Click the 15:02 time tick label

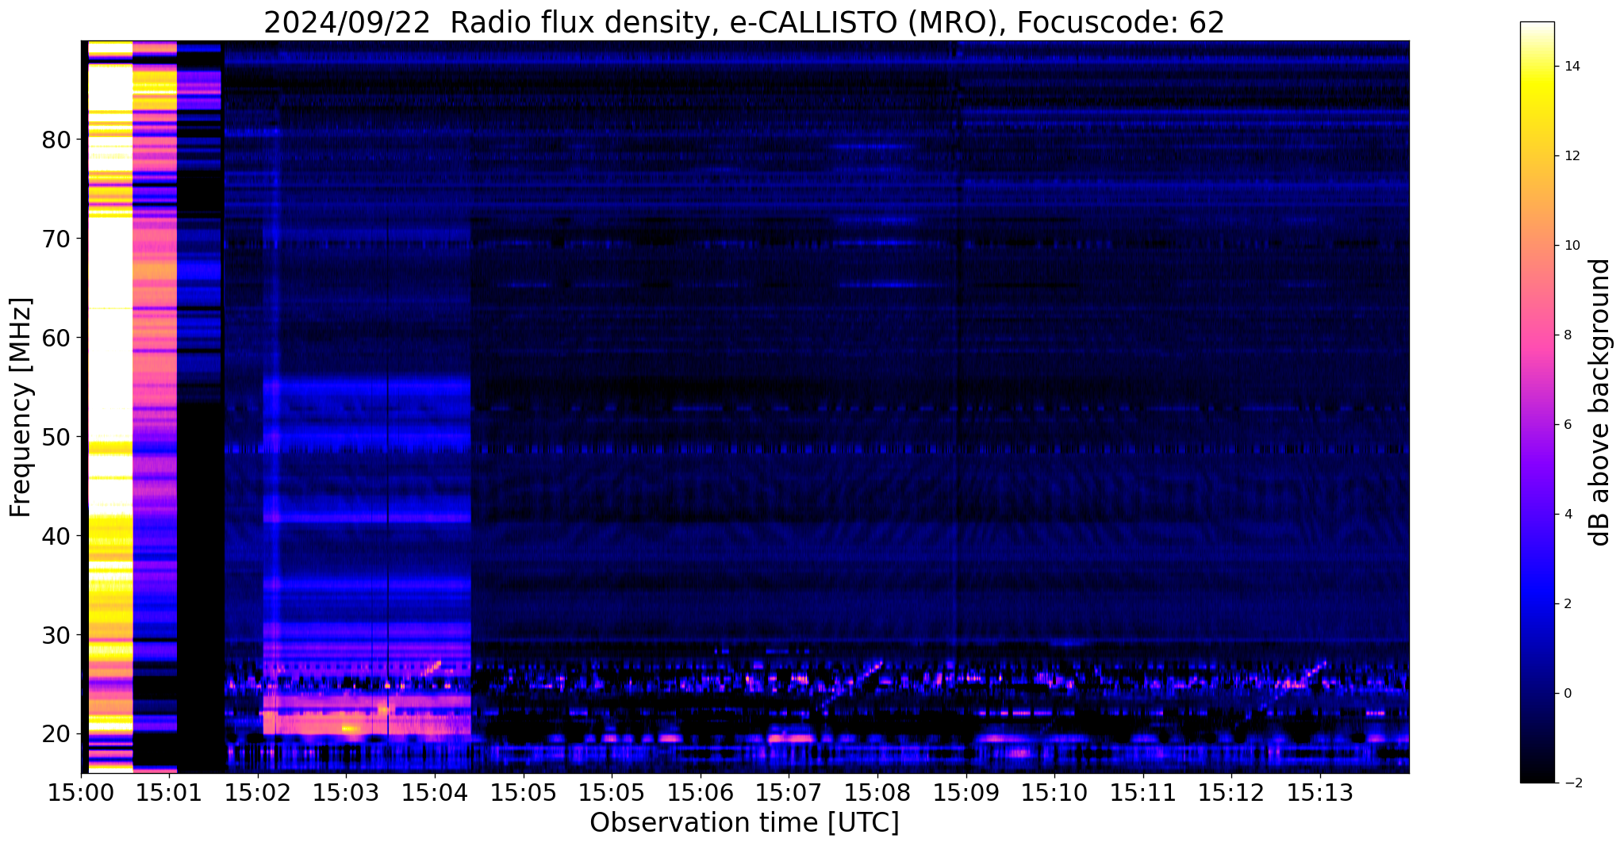click(x=258, y=792)
